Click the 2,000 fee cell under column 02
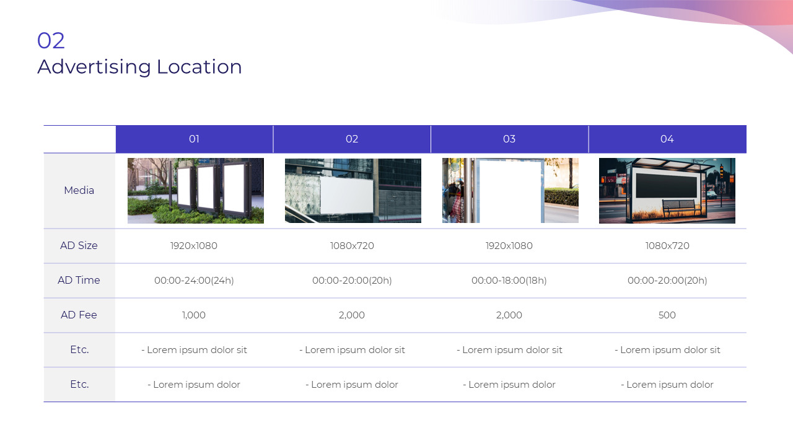The image size is (793, 446). [x=352, y=315]
